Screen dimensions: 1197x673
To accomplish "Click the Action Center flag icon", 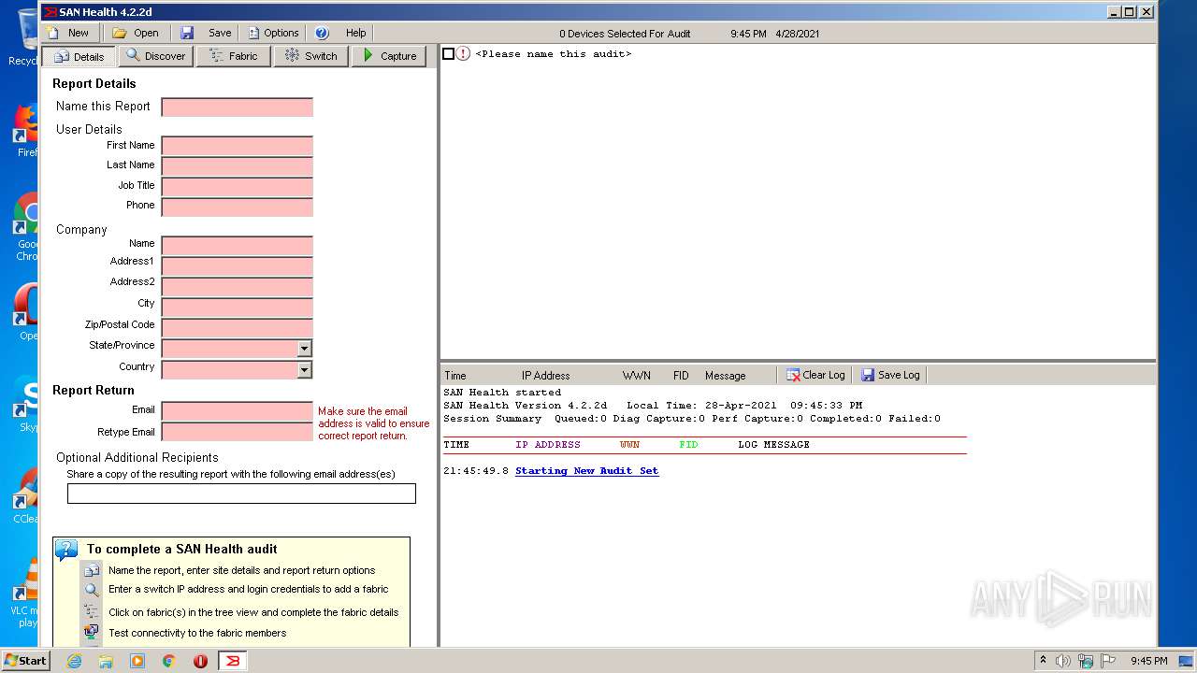I will pyautogui.click(x=1108, y=661).
